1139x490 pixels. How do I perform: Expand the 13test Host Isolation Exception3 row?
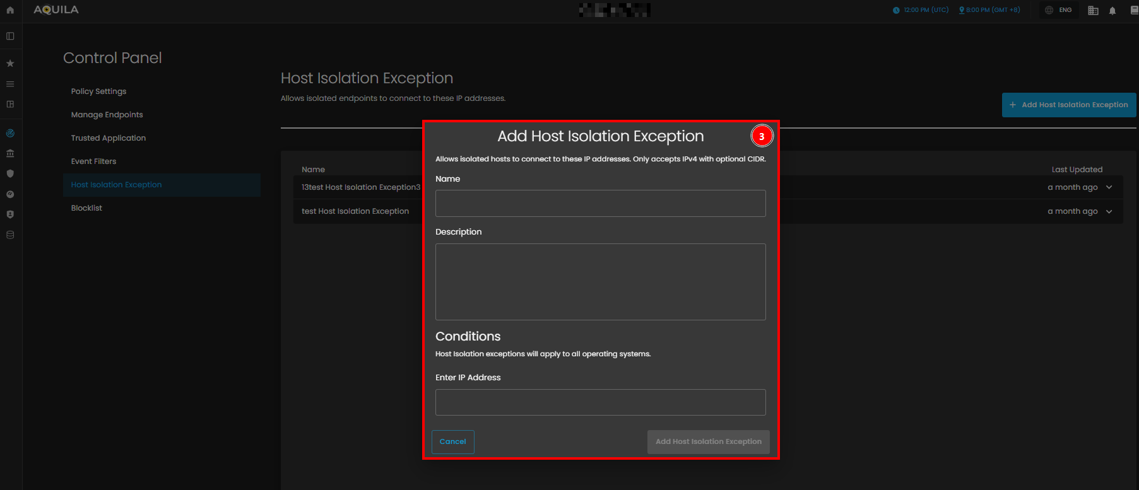(x=1109, y=187)
